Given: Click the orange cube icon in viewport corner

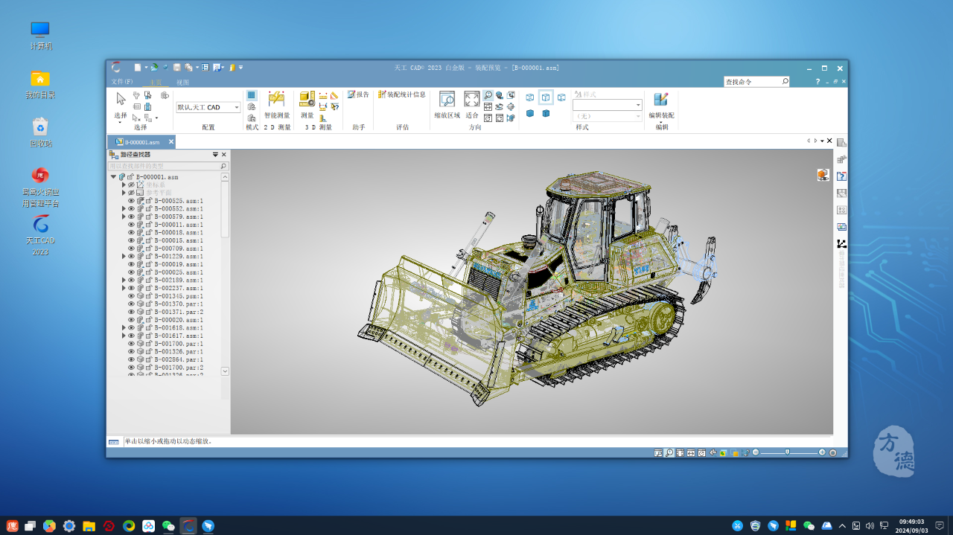Looking at the screenshot, I should (x=823, y=175).
